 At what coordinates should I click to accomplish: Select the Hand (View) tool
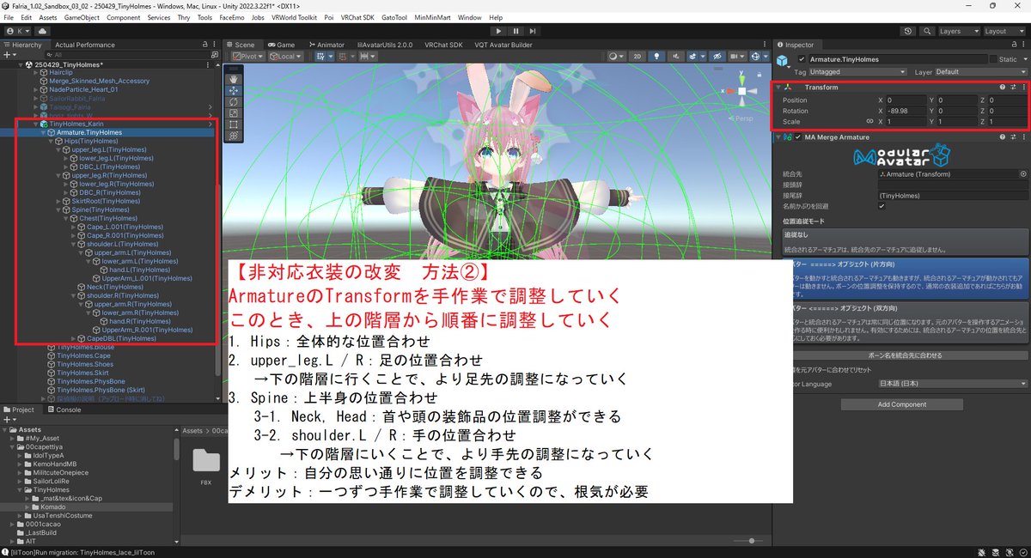(235, 78)
